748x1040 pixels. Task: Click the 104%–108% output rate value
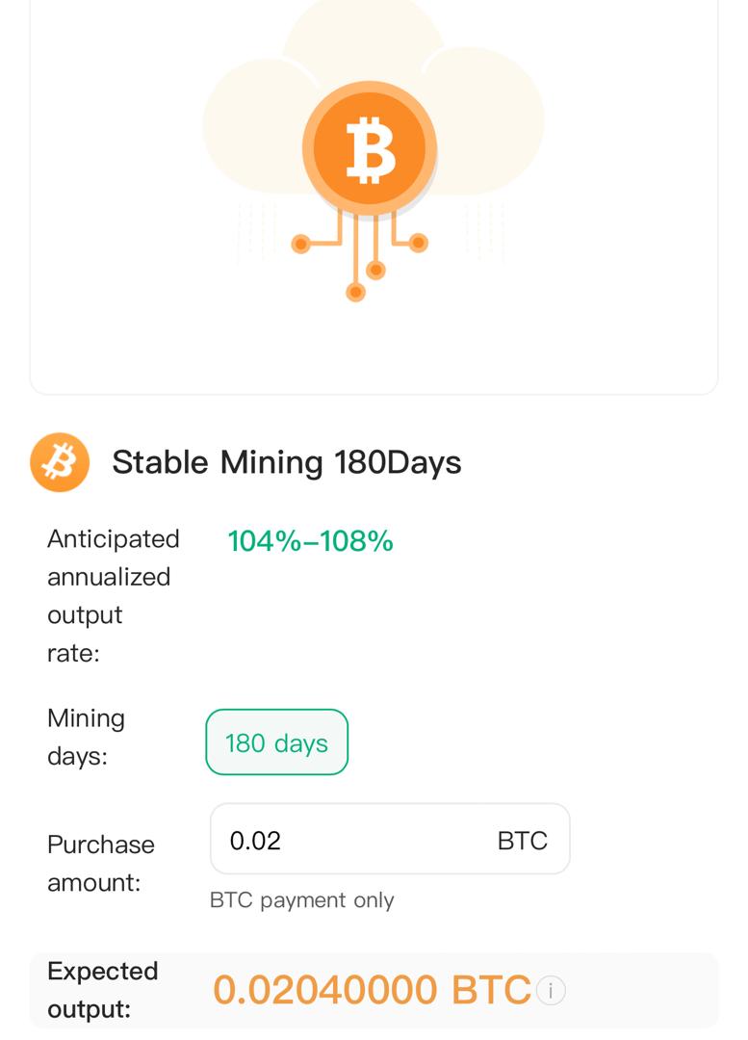(310, 541)
